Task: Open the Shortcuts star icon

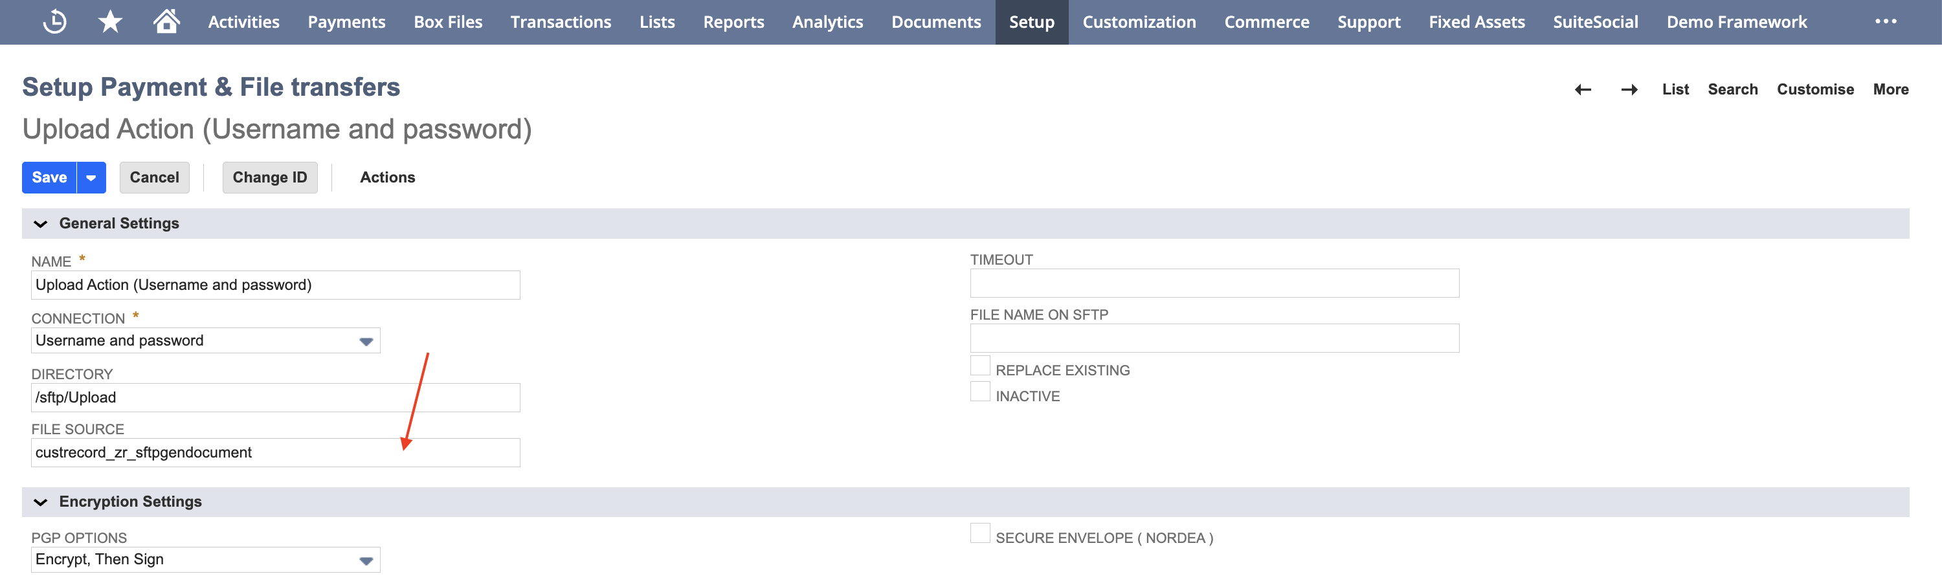Action: point(110,22)
